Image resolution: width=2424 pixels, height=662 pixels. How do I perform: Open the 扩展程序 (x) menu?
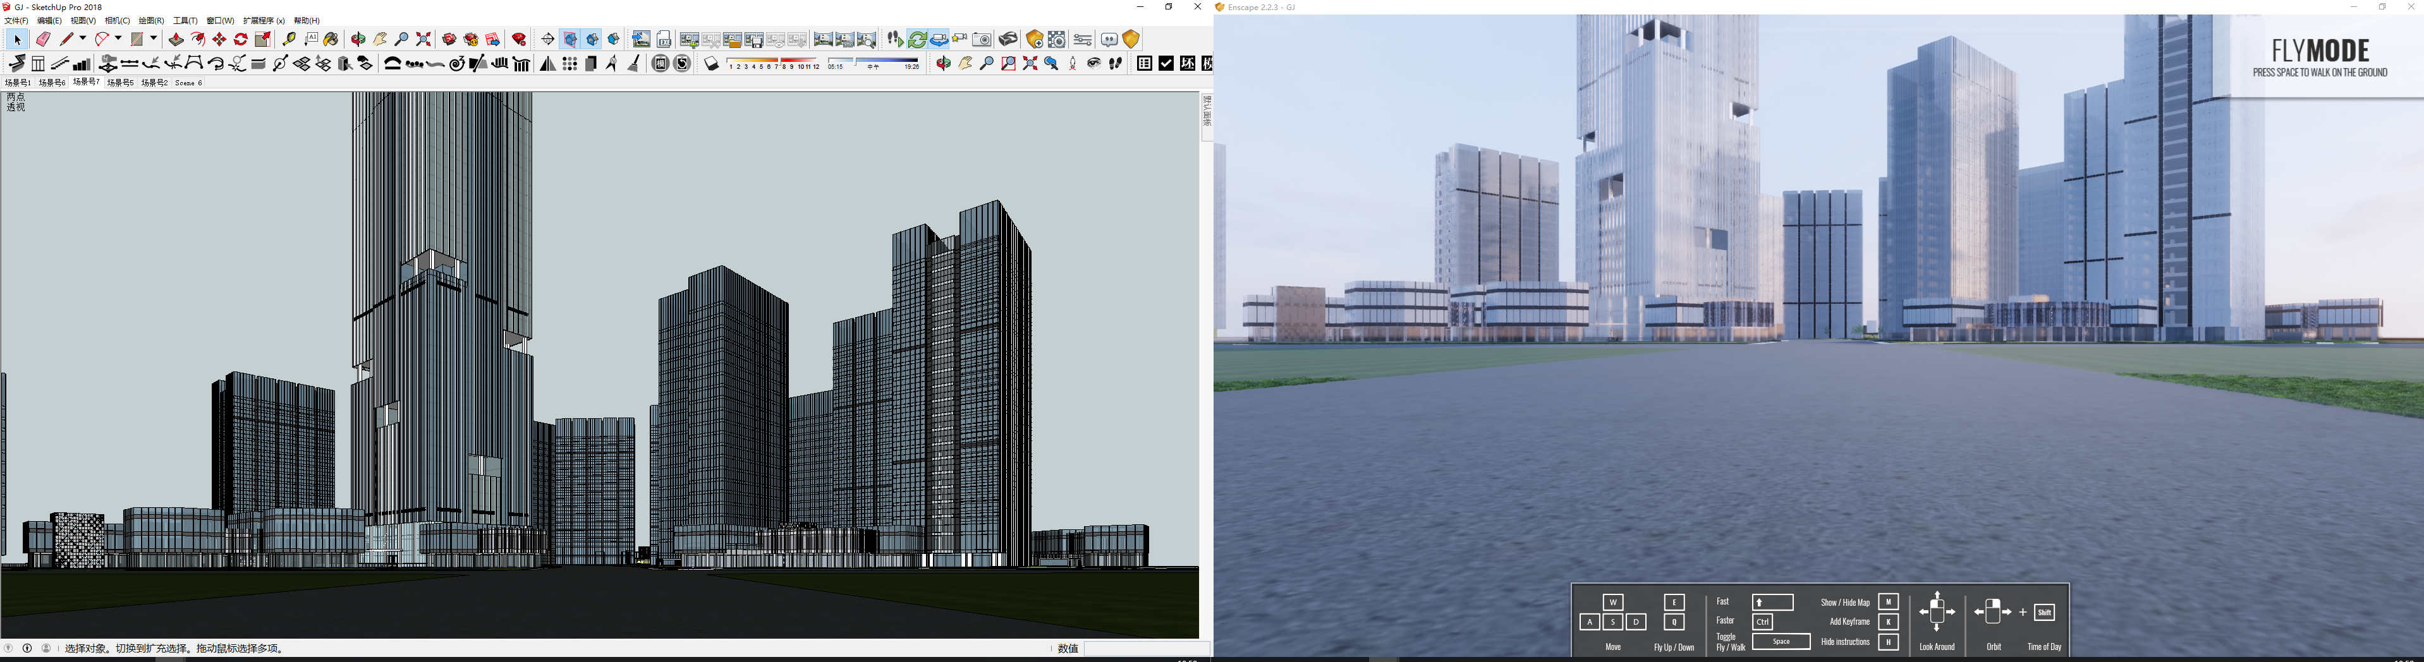pyautogui.click(x=264, y=21)
